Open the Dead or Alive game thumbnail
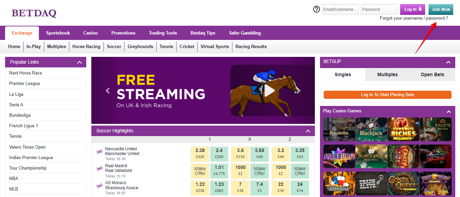 pyautogui.click(x=371, y=183)
